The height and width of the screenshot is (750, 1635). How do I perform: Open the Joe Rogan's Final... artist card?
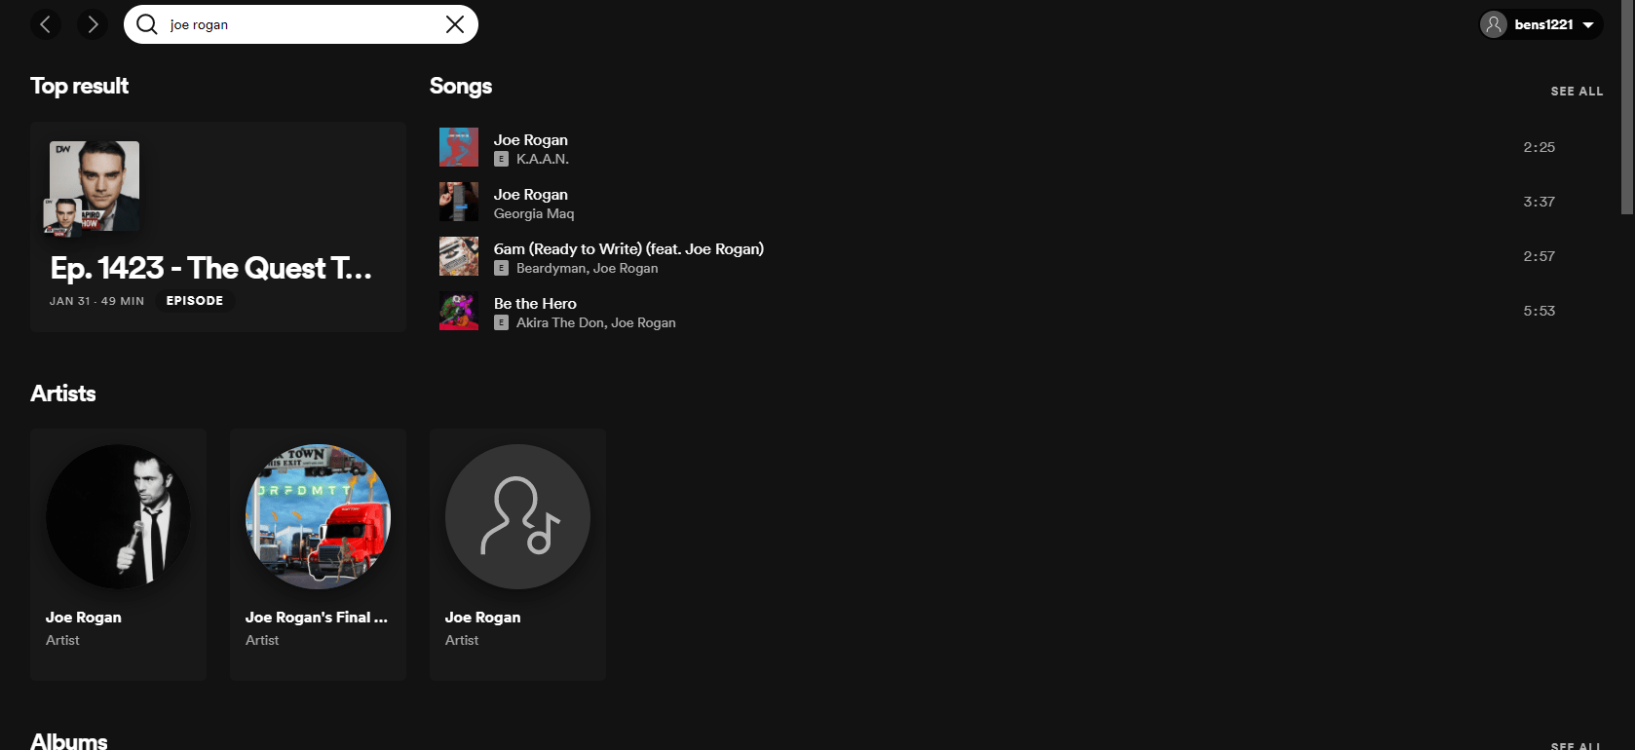click(x=318, y=554)
